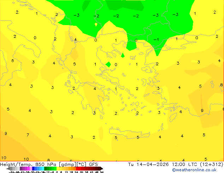Select the bright red swatch above the 24 label

tap(77, 168)
